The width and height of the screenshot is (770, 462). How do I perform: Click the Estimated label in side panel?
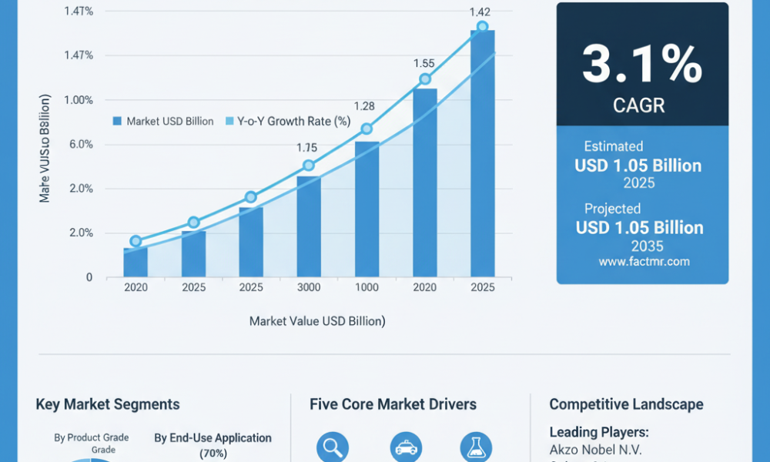614,146
